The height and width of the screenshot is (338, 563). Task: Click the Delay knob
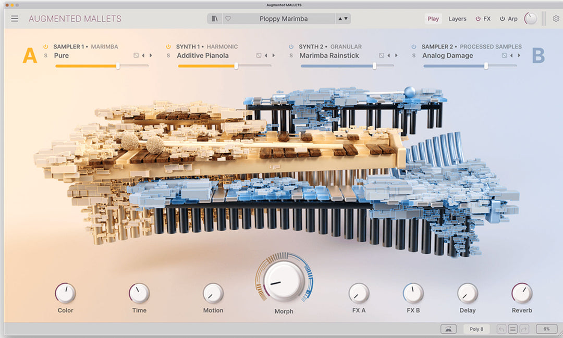pyautogui.click(x=468, y=293)
